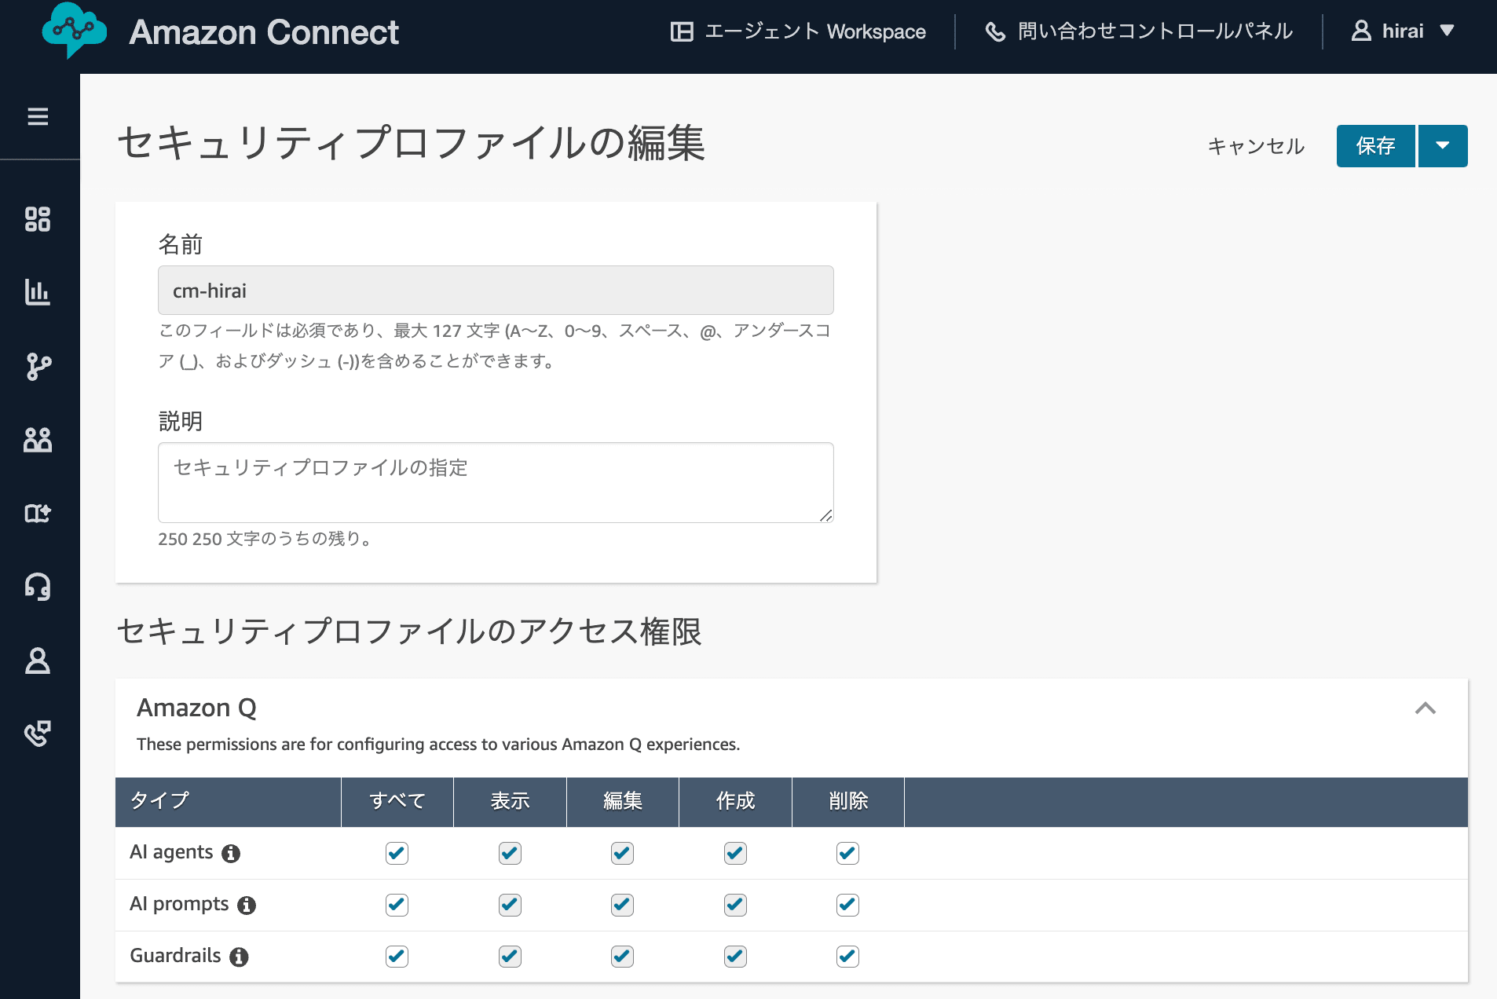
Task: Uncheck AI agents Edit (編集) checkbox
Action: pyautogui.click(x=622, y=853)
